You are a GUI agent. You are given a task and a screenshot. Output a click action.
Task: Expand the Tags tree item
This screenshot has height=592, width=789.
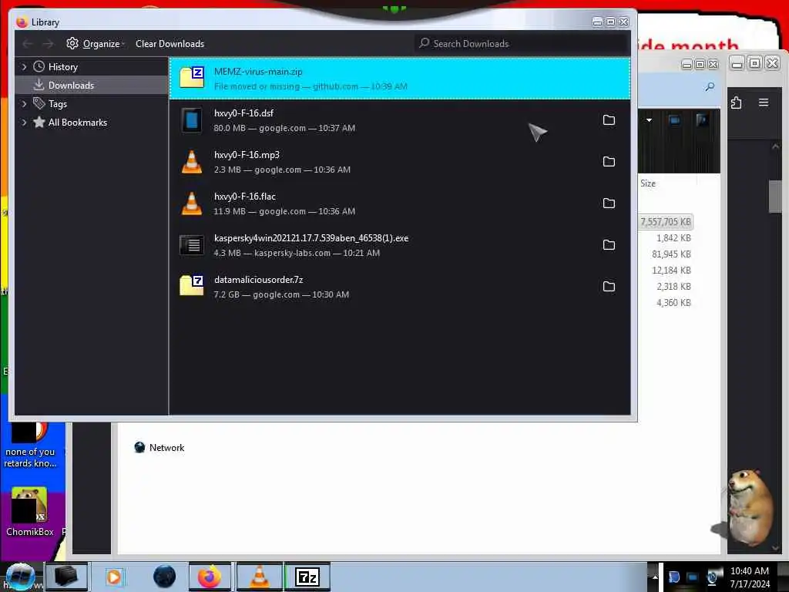pyautogui.click(x=24, y=104)
